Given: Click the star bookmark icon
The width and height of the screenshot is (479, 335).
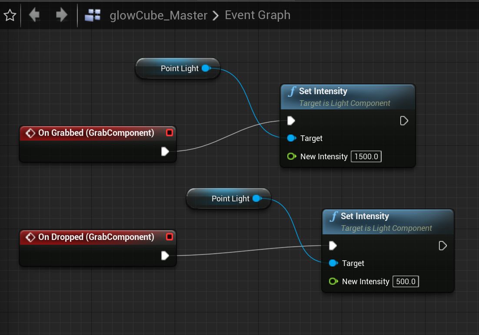Looking at the screenshot, I should (10, 16).
